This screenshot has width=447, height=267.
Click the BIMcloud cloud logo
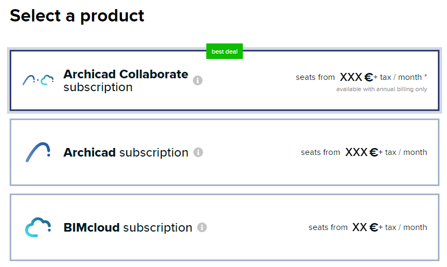[x=38, y=227]
